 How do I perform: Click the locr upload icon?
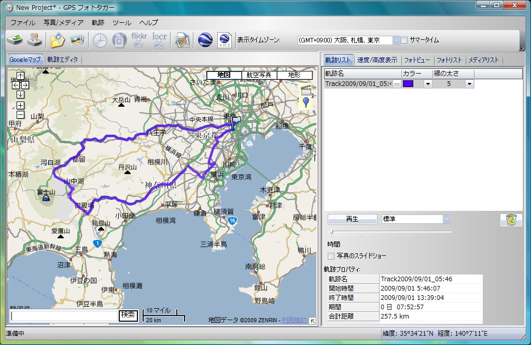point(158,40)
